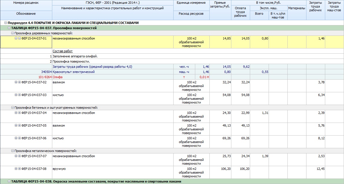Screen dimensions: 344x184
Task: Click the ГЭСН, ФЕР - 2001 header
Action: click(113, 3)
